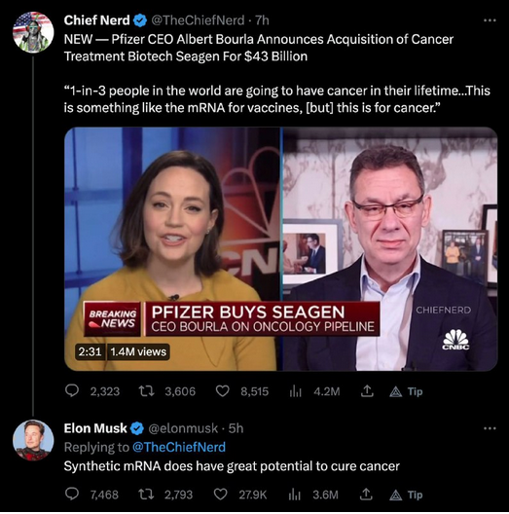This screenshot has height=514, width=509.
Task: Open Elon Musk's profile avatar
Action: pos(33,440)
